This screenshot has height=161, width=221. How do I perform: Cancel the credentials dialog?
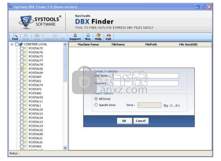(x=141, y=121)
